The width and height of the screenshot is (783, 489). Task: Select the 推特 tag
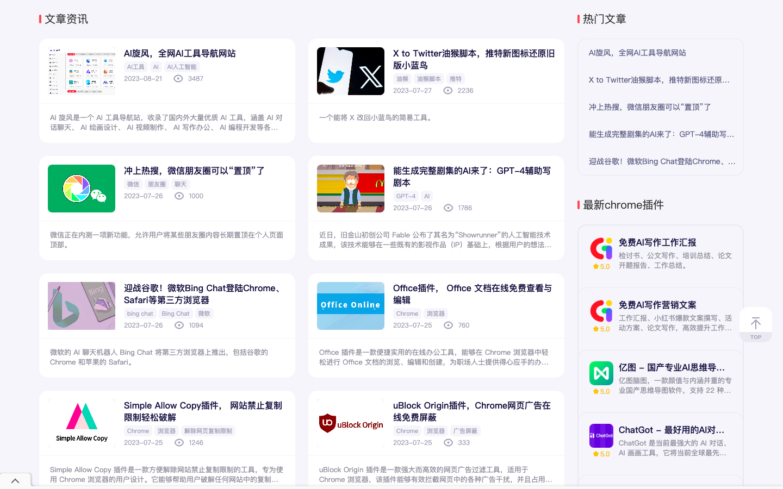pyautogui.click(x=456, y=79)
